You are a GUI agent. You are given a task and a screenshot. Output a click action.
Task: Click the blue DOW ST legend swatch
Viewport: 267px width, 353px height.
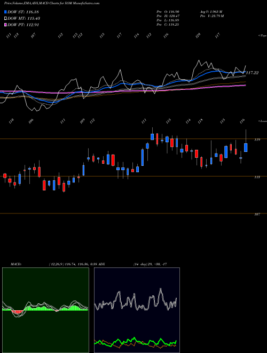[6, 12]
